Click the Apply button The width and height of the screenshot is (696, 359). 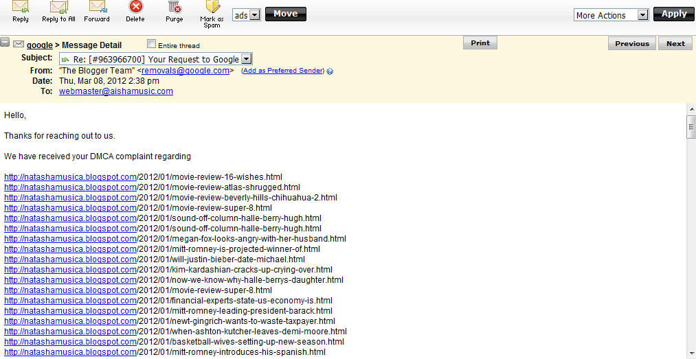[x=673, y=14]
